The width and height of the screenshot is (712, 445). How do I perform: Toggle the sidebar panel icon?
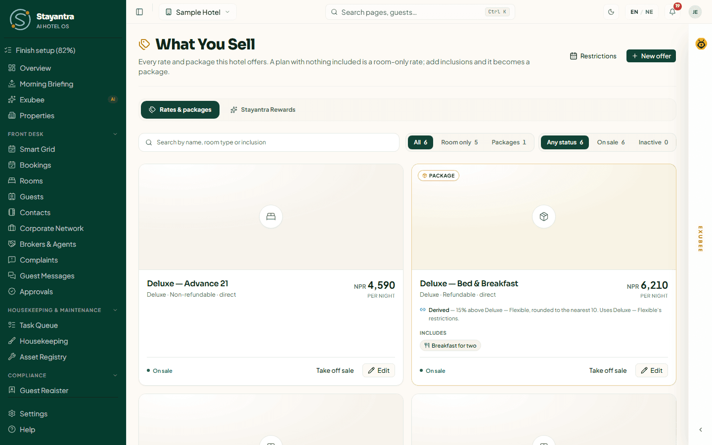[x=139, y=12]
